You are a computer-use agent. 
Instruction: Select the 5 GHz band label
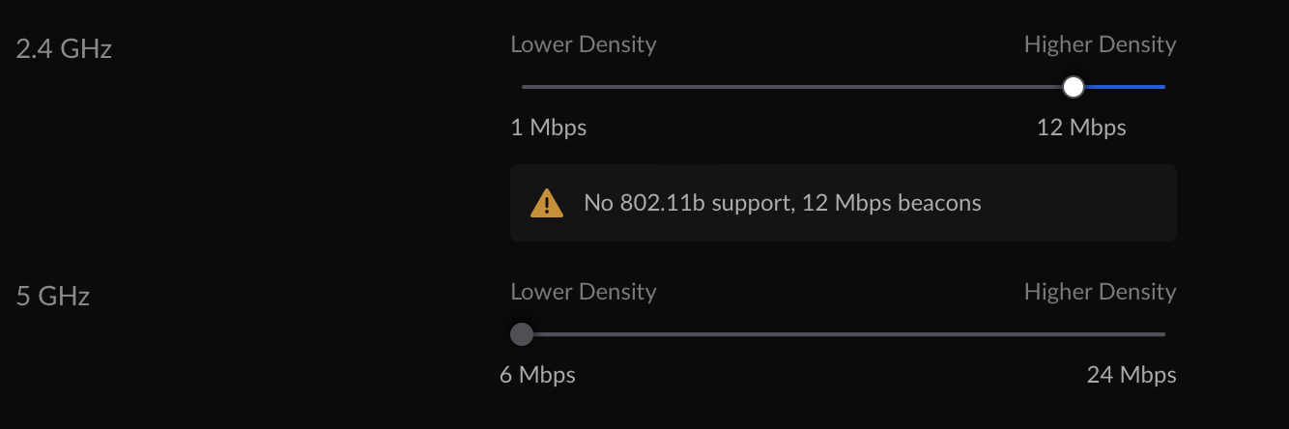coord(53,296)
